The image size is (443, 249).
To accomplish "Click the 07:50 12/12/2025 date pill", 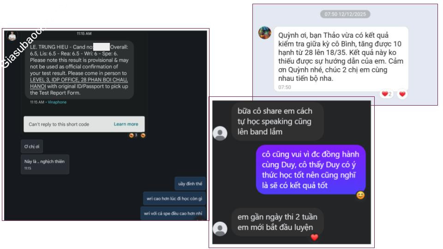I will point(345,14).
